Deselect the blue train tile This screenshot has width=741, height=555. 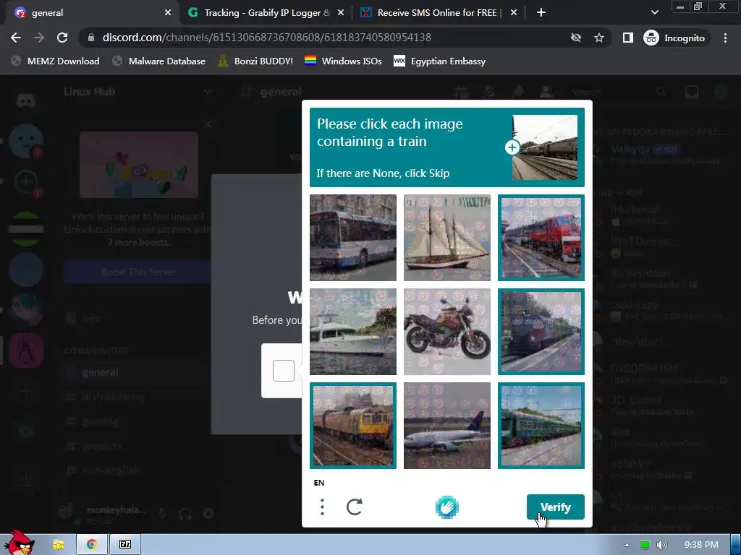(541, 331)
